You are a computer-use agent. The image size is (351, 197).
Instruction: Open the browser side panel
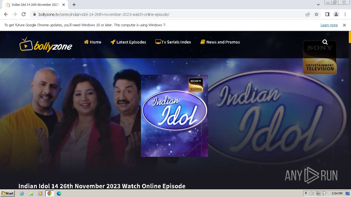click(327, 14)
